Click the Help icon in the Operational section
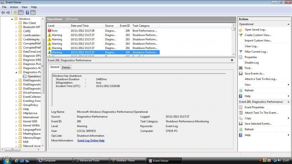Viewport: 292px width, 164px height. pyautogui.click(x=241, y=96)
